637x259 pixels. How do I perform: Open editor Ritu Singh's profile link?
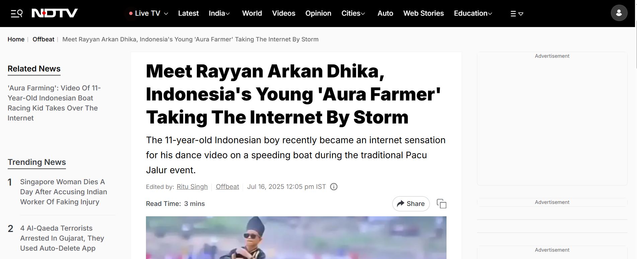click(x=192, y=187)
